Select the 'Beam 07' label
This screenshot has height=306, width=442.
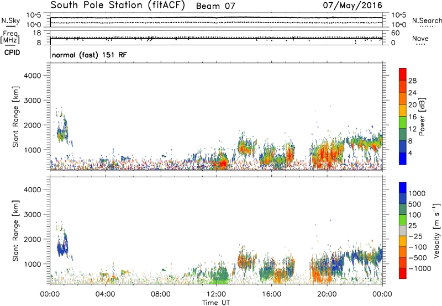coord(215,6)
